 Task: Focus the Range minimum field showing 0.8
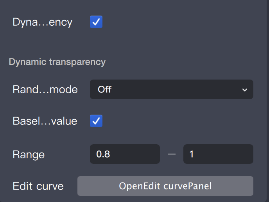125,154
